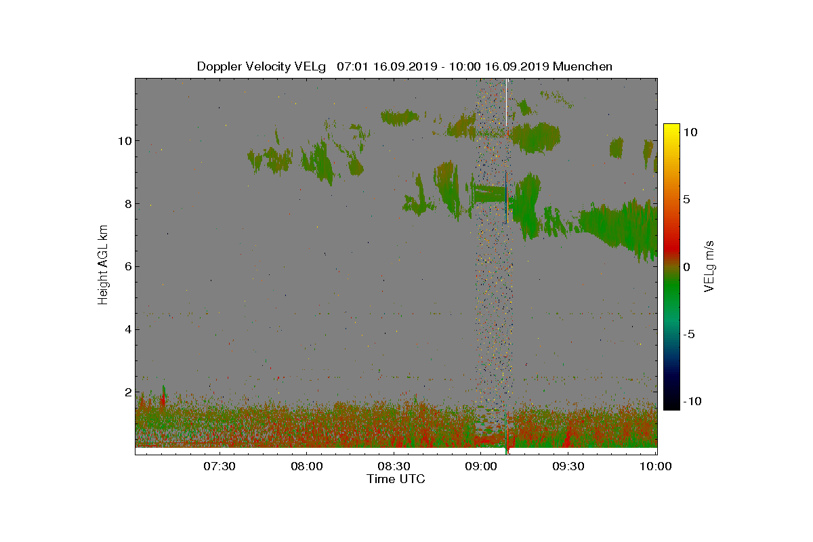Click the VELg m/s colorbar label

click(x=709, y=266)
